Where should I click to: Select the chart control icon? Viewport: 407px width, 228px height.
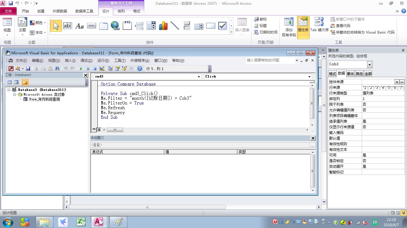point(163,26)
